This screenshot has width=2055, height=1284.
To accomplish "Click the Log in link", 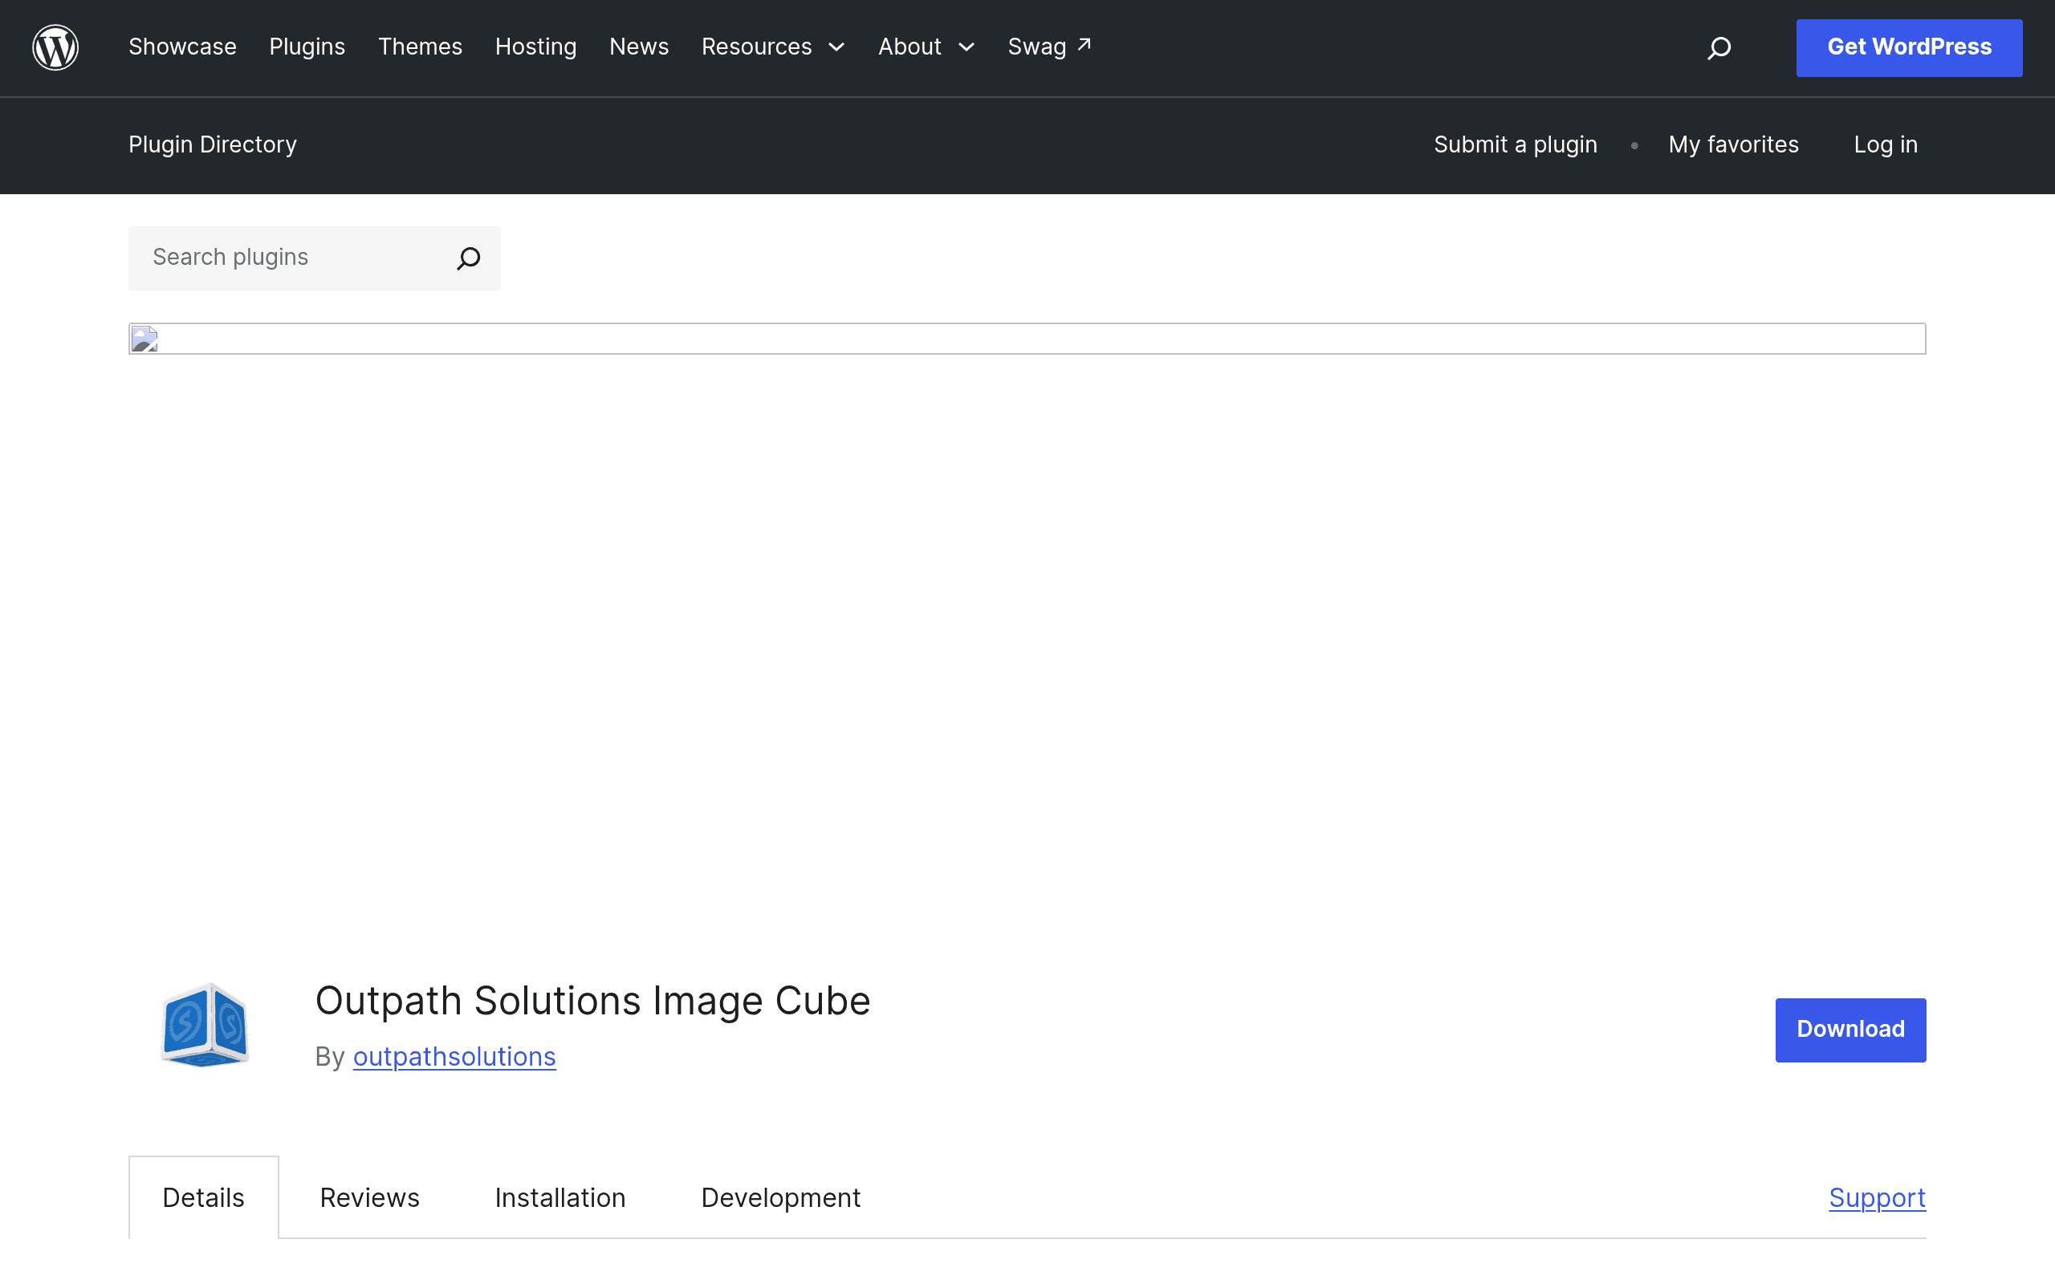I will click(x=1885, y=144).
